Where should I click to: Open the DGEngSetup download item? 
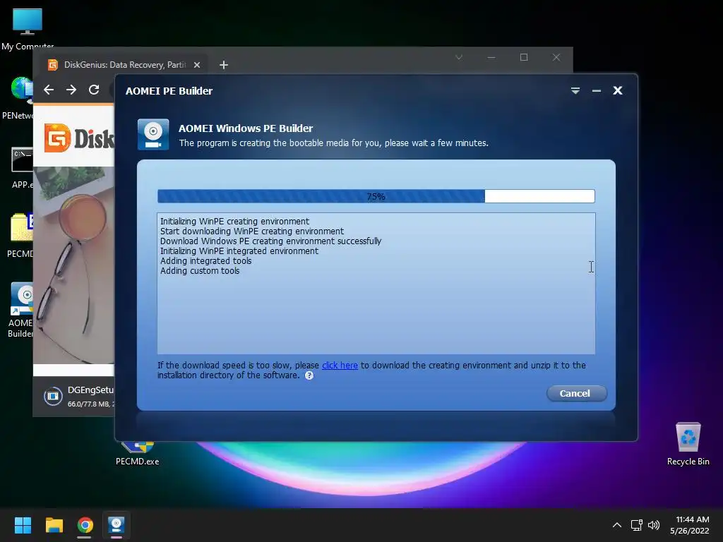(x=79, y=396)
